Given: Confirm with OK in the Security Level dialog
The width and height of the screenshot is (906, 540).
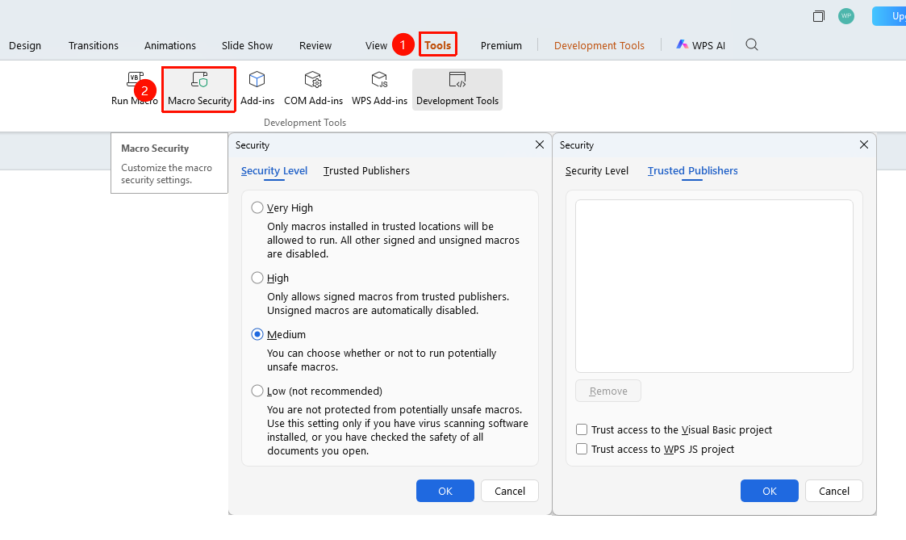Looking at the screenshot, I should (445, 491).
